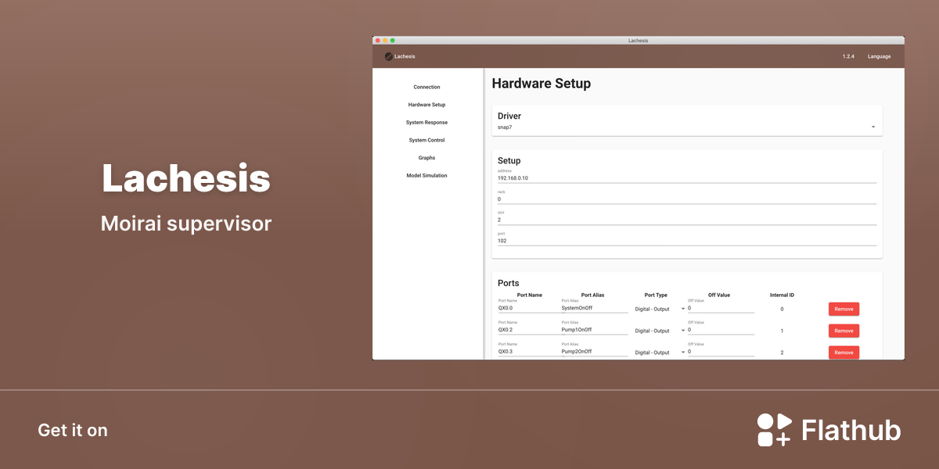
Task: Edit Port Name field QX0.3
Action: [x=530, y=352]
